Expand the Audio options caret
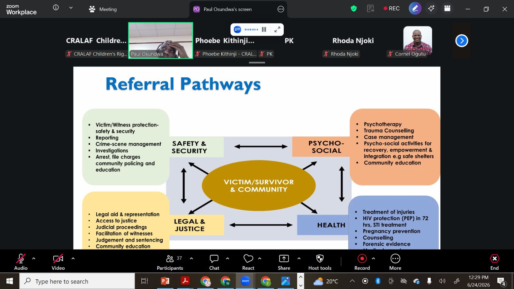Image resolution: width=514 pixels, height=289 pixels. tap(34, 258)
